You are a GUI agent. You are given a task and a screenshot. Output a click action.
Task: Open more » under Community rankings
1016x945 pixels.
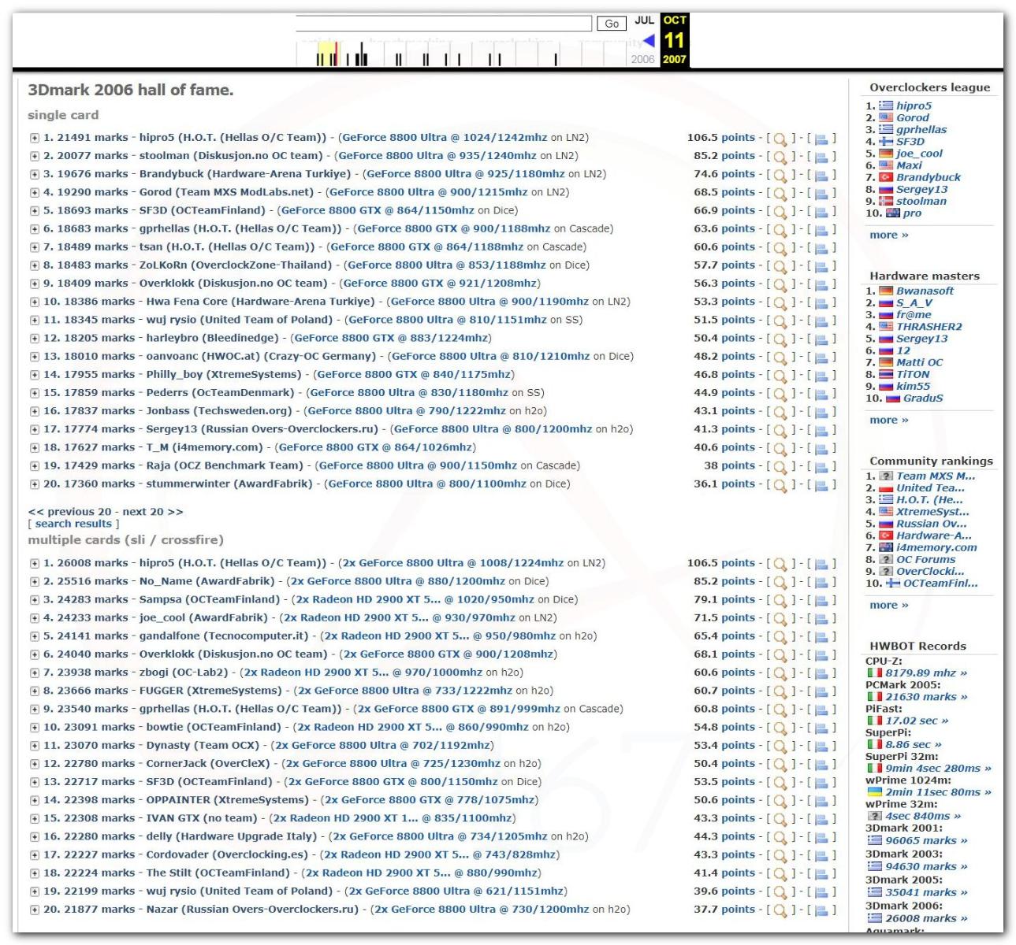coord(889,605)
